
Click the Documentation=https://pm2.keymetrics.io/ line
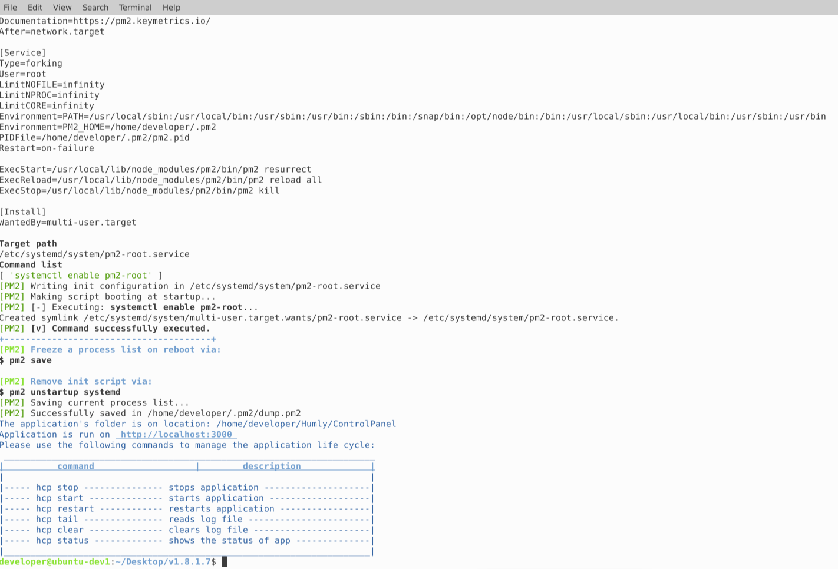point(105,21)
